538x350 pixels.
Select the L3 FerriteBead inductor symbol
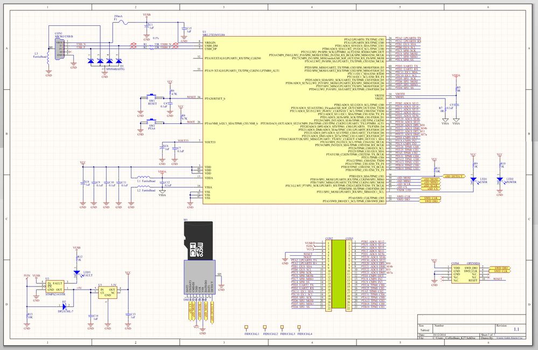tap(48, 58)
